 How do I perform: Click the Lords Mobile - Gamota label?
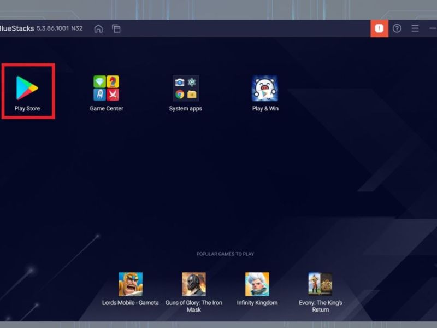[x=131, y=302]
